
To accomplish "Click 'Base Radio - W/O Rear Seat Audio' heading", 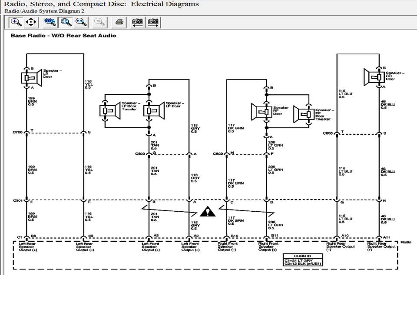I will 63,35.
